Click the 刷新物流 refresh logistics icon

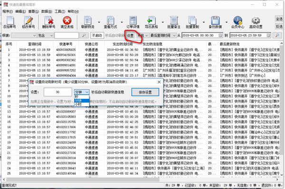coord(87,22)
